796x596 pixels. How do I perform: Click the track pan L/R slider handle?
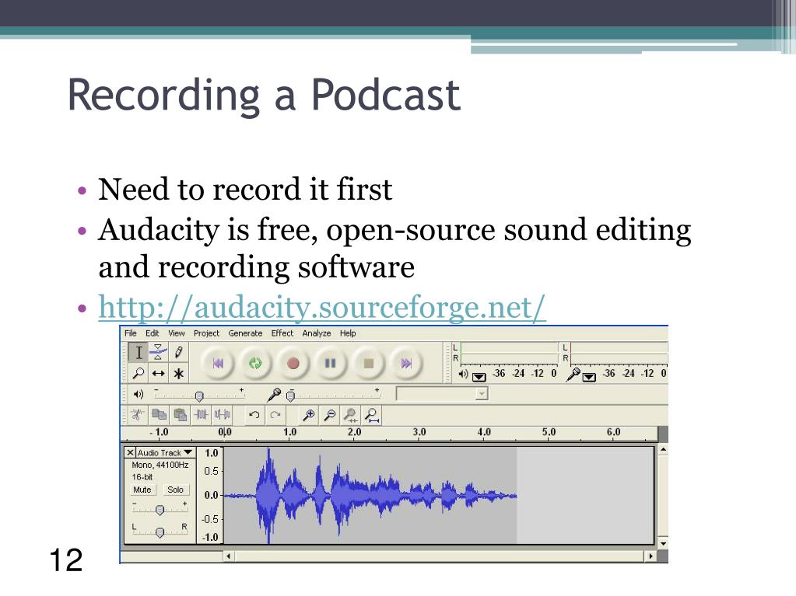[x=160, y=532]
